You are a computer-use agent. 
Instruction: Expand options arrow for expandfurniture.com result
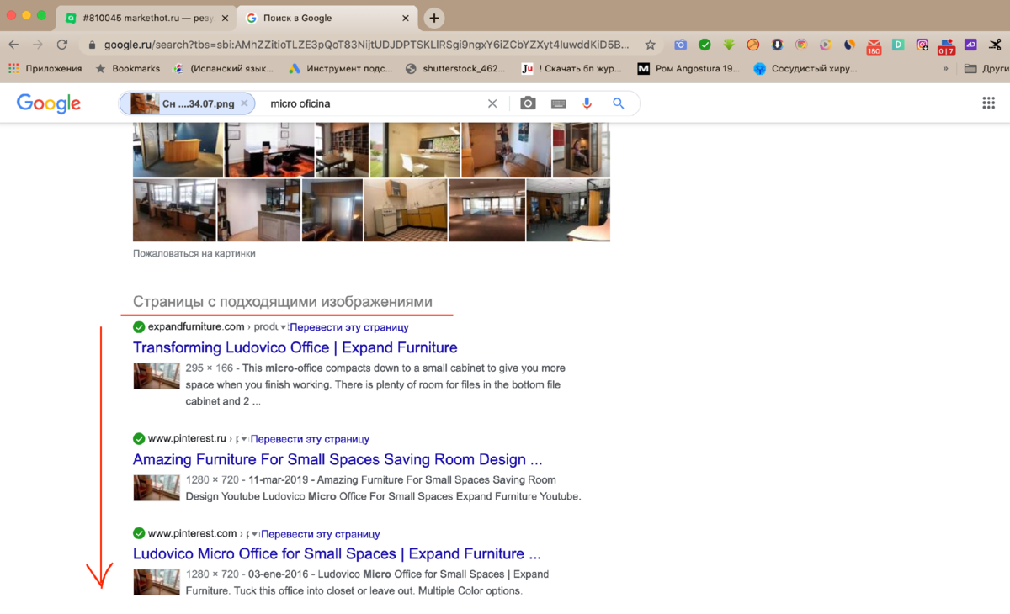click(284, 327)
